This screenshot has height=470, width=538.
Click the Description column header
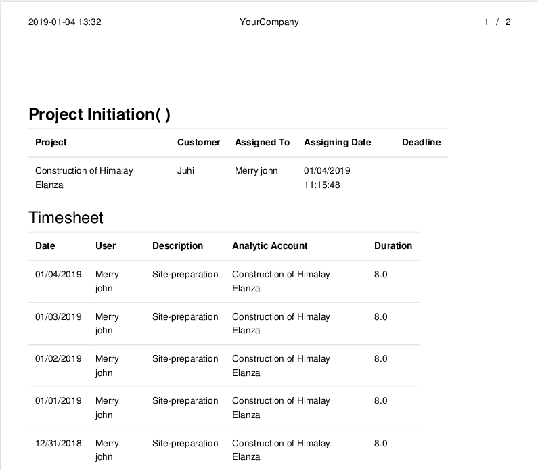177,245
